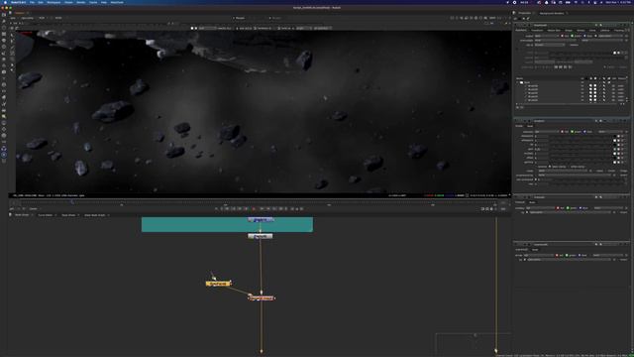Viewport: 634px width, 357px height.
Task: Toggle black clamp checkbox in Grade panel
Action: tap(550, 167)
